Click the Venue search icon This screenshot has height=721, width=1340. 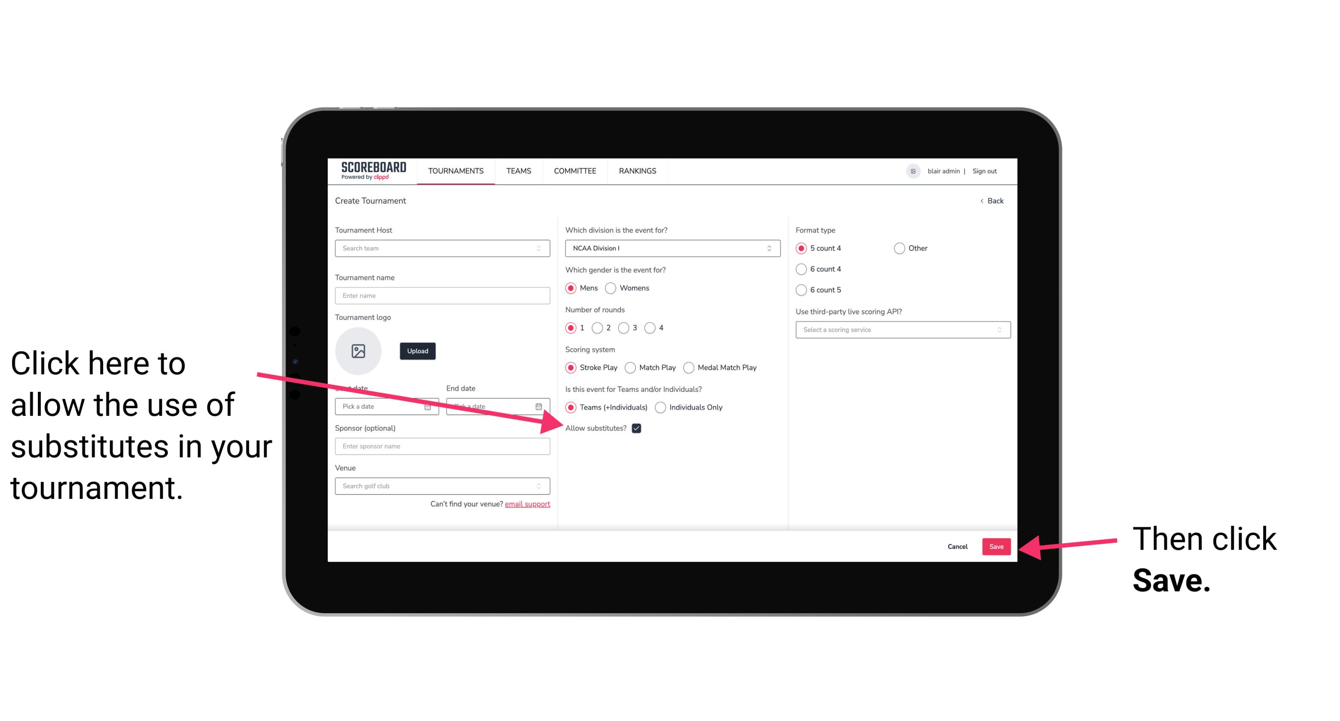click(x=544, y=486)
